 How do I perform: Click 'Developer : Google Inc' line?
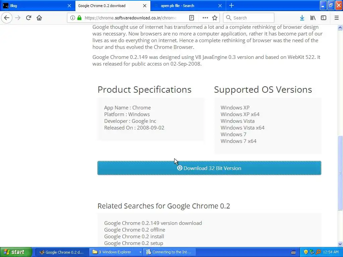(130, 121)
